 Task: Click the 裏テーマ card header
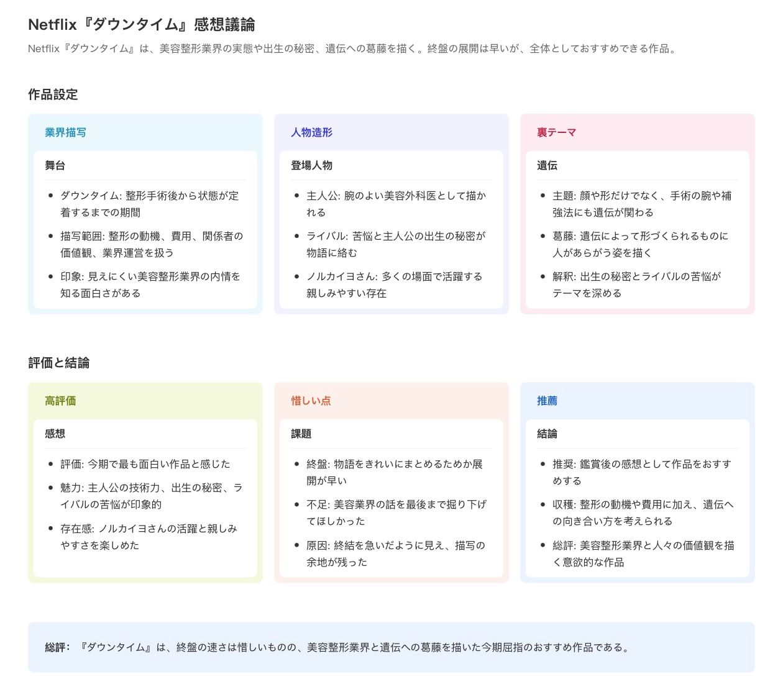557,132
